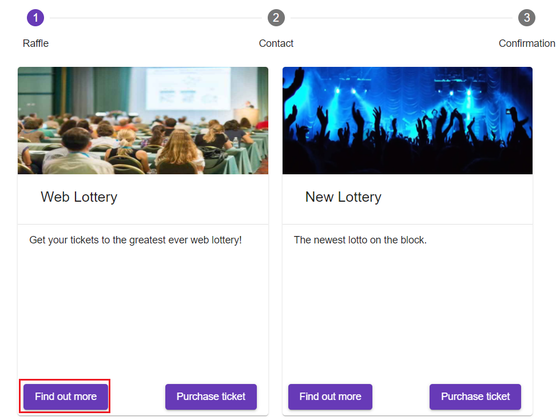
Task: Go to the Contact step label
Action: [276, 43]
